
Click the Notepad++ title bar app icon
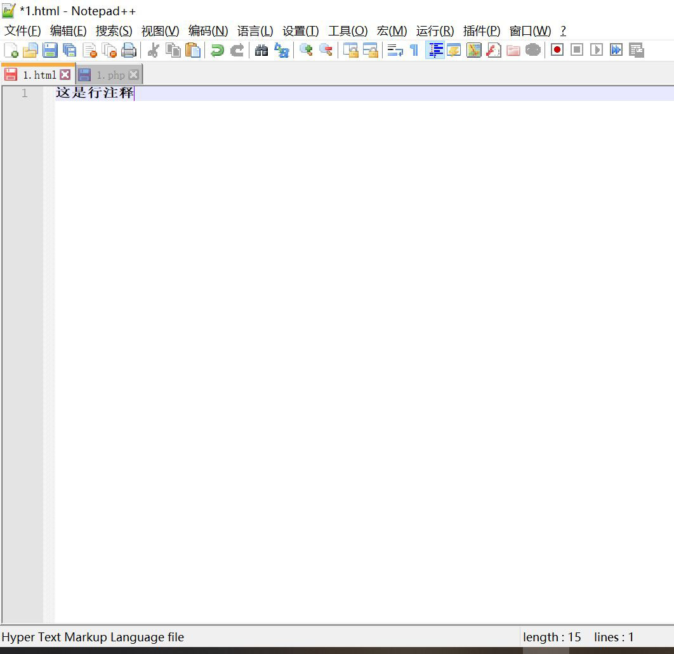click(x=9, y=10)
